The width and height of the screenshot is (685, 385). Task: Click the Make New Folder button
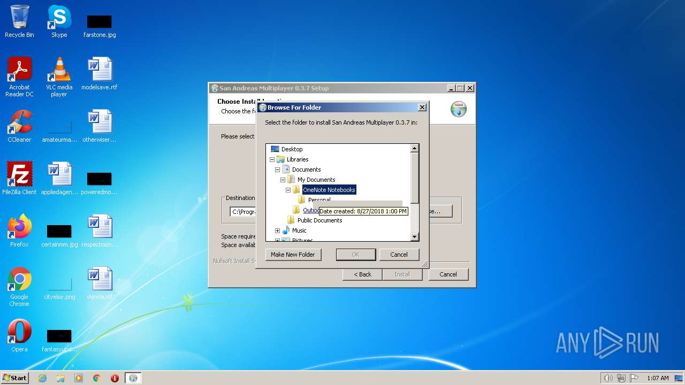pos(293,255)
